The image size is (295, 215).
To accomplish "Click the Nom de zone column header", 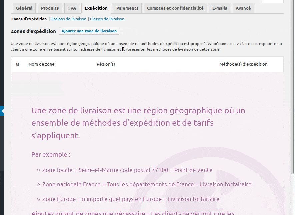I will [41, 64].
